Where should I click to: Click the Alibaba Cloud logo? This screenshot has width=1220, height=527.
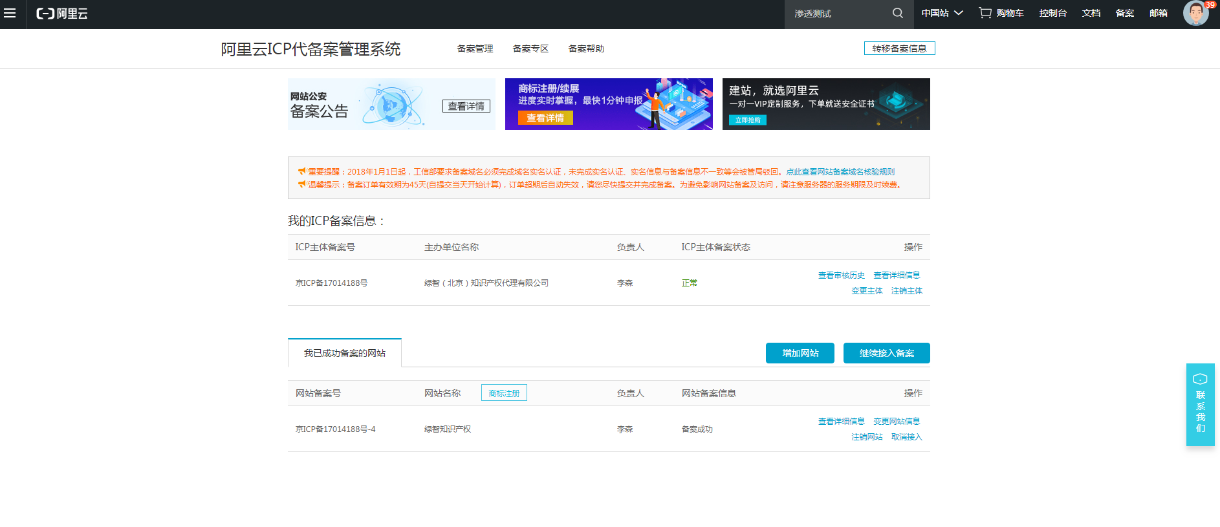pyautogui.click(x=62, y=14)
